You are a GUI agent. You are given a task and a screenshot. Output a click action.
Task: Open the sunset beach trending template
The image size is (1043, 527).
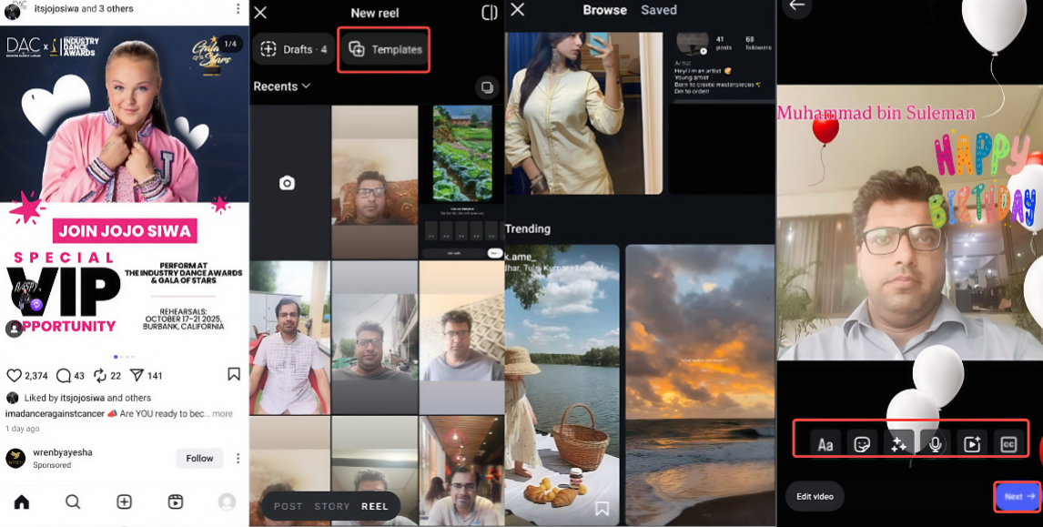[x=700, y=385]
